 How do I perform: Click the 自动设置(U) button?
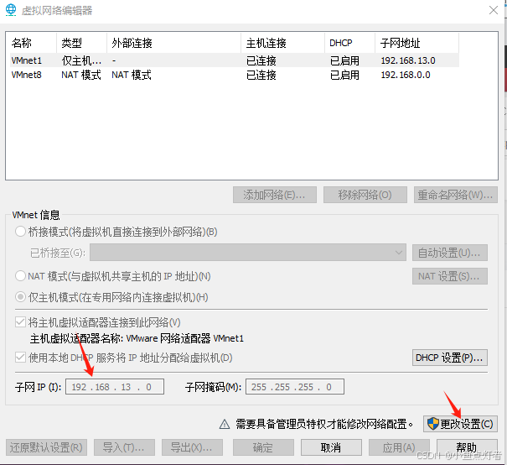450,253
